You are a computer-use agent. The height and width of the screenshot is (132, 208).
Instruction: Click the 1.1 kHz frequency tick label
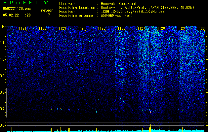point(3,43)
